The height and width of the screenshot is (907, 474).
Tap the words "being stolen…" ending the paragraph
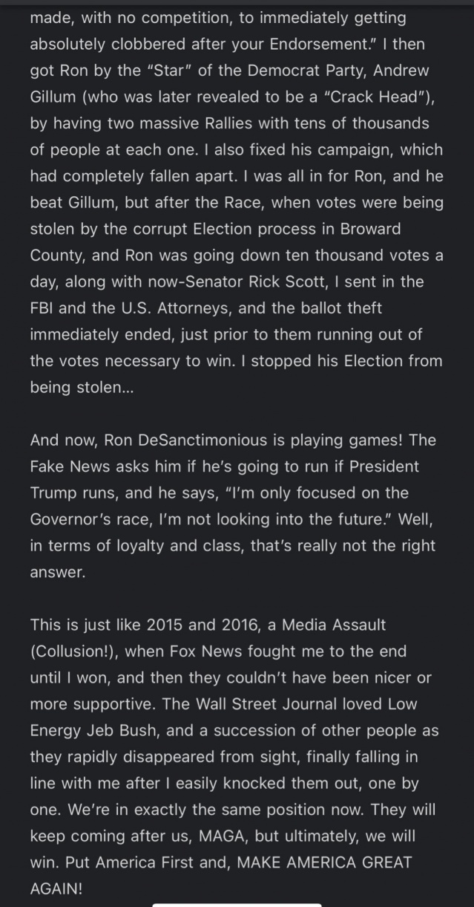84,387
